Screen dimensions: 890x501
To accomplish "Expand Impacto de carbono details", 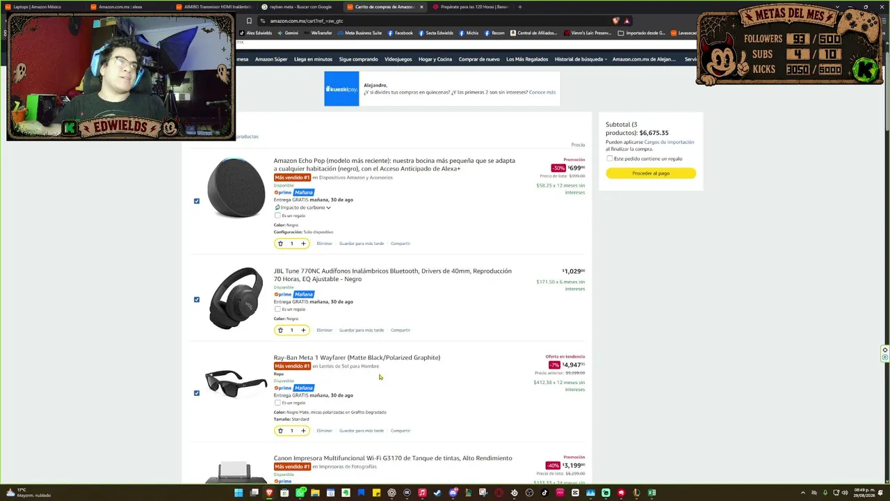I will click(x=302, y=207).
